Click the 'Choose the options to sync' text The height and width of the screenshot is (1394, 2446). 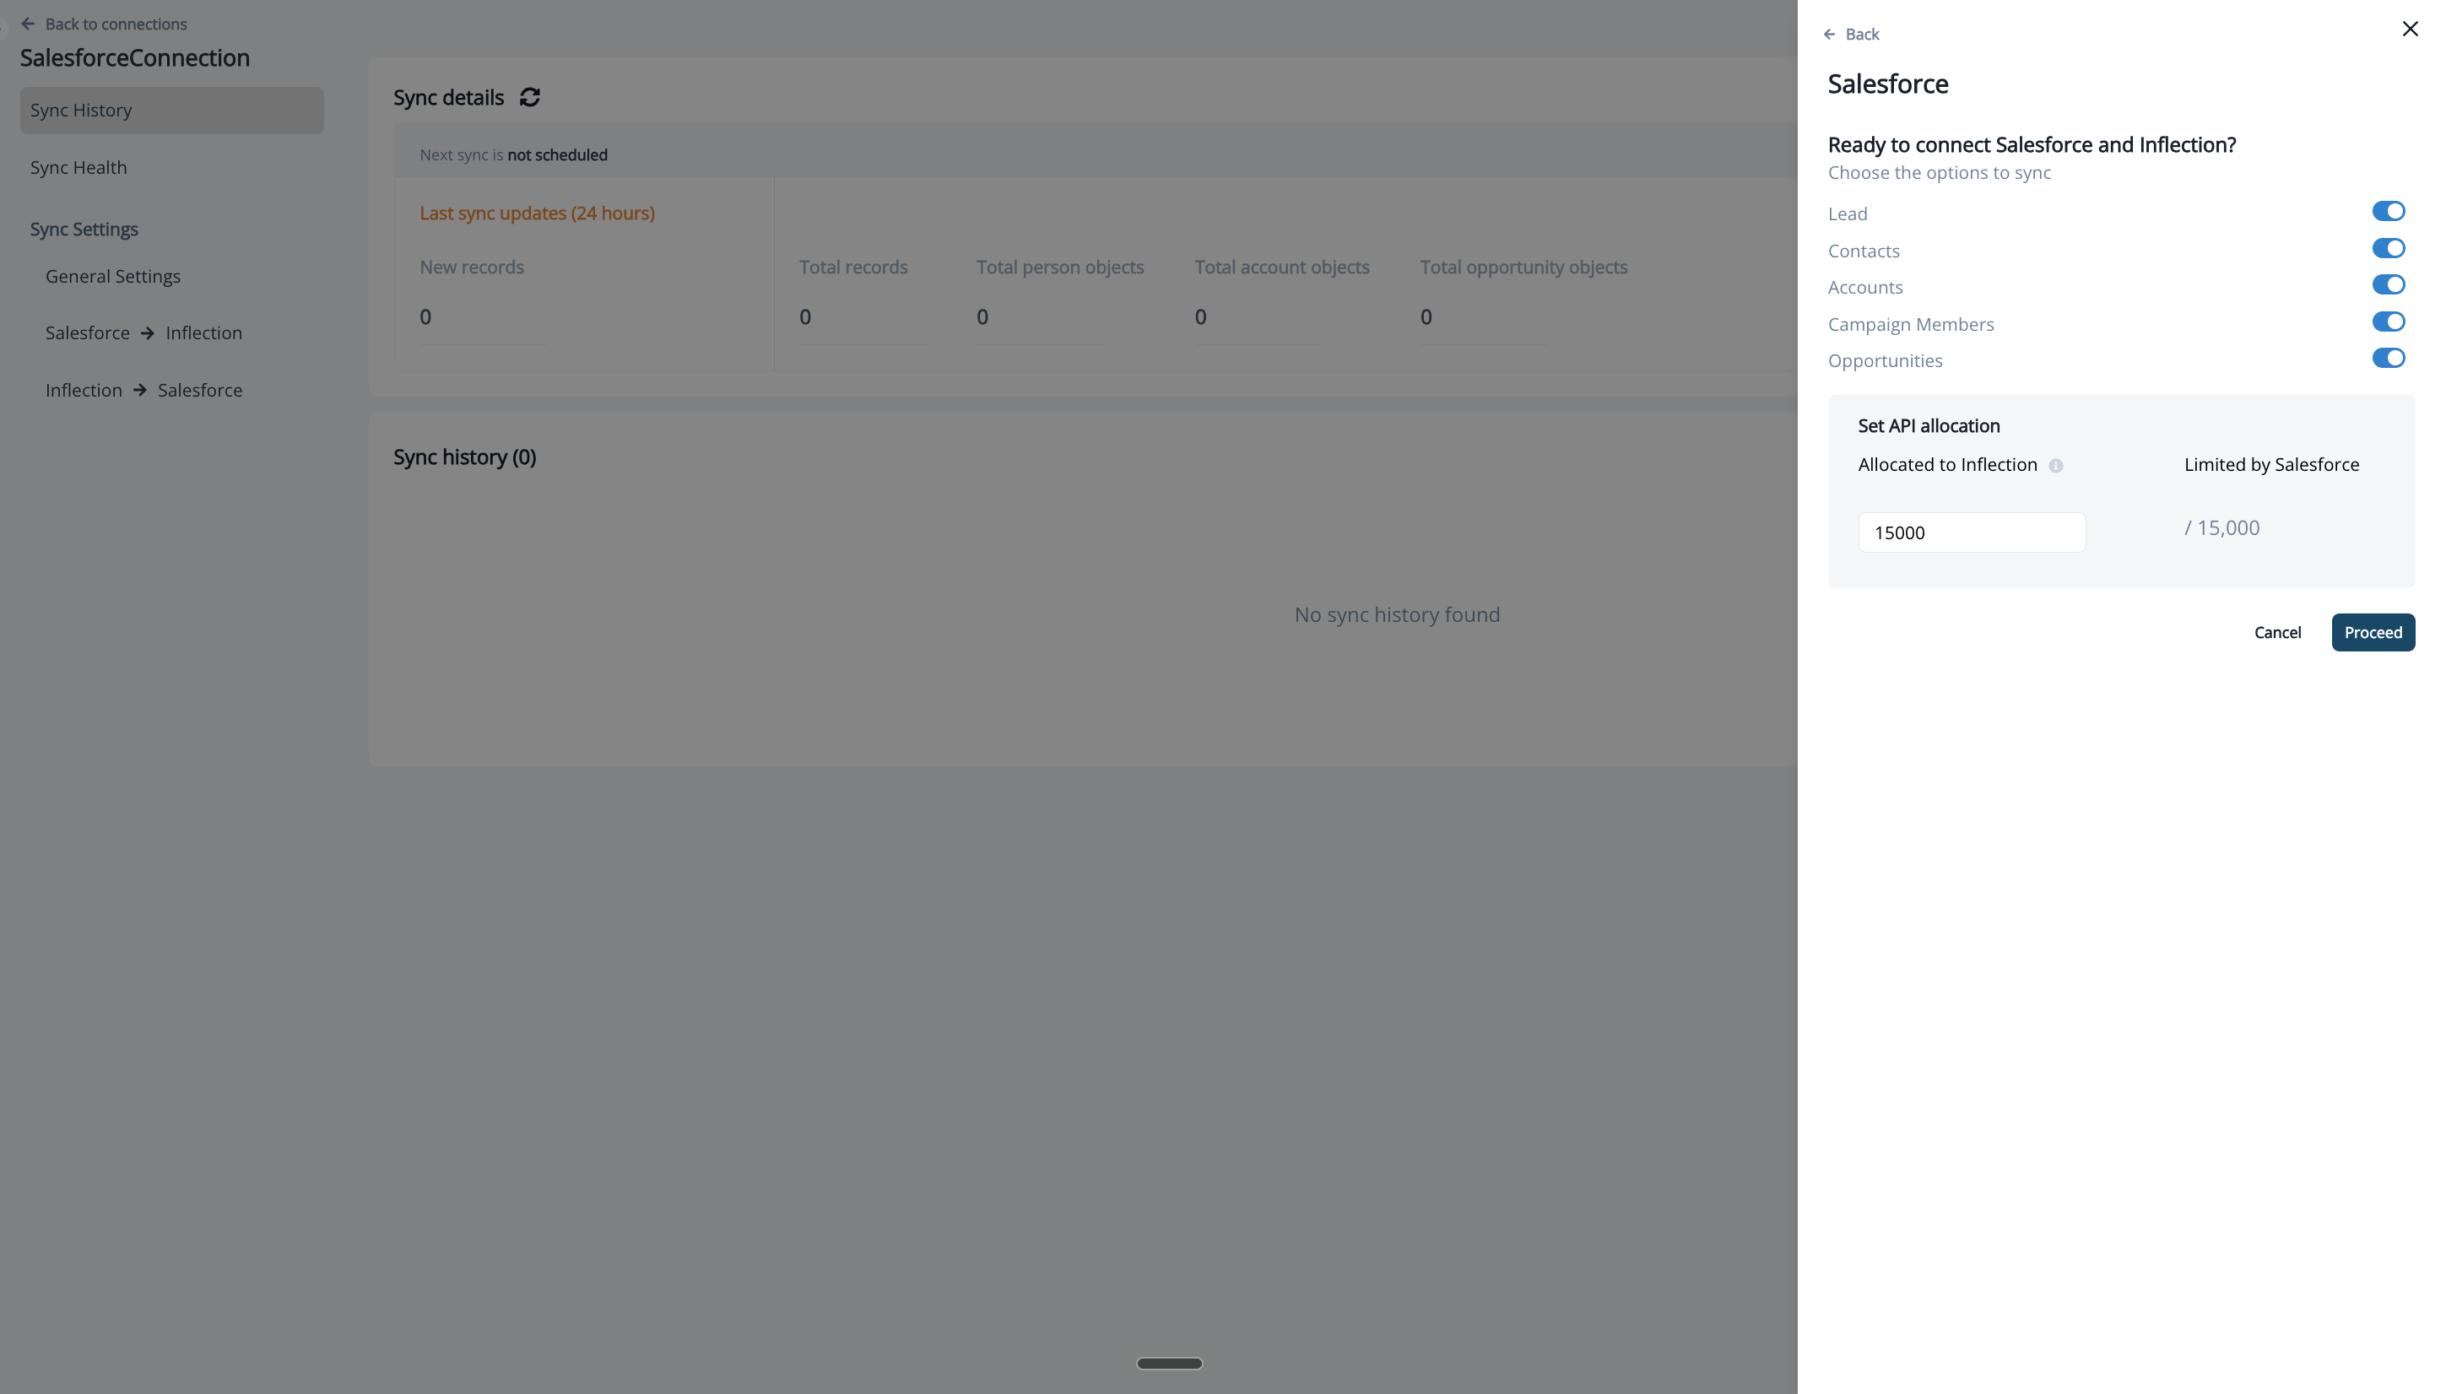click(x=1939, y=172)
